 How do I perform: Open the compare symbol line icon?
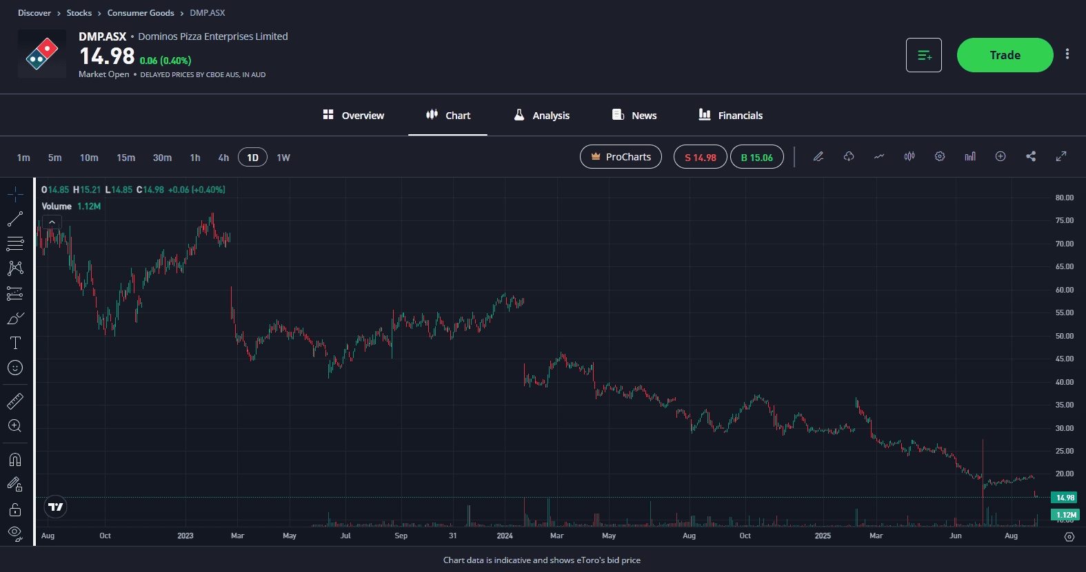[879, 157]
